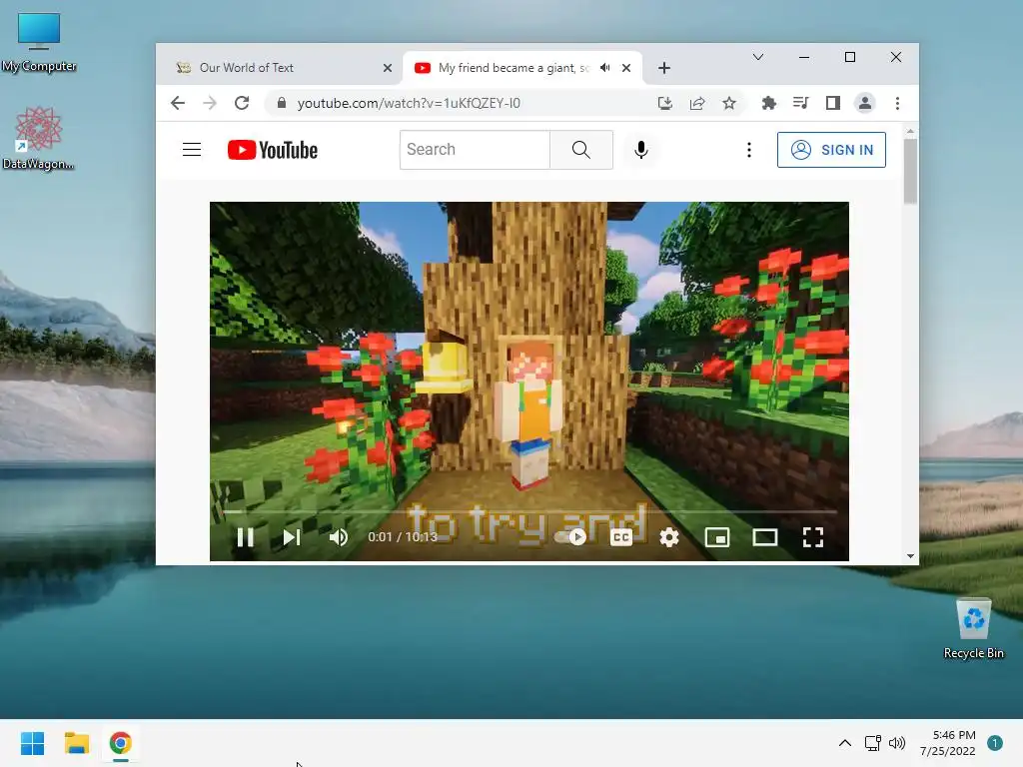Open a new browser tab
Screen dimensions: 1023x767
click(664, 68)
